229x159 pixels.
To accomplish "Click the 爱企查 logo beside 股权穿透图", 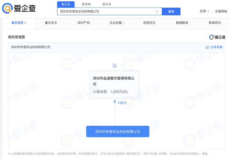I will point(217,37).
